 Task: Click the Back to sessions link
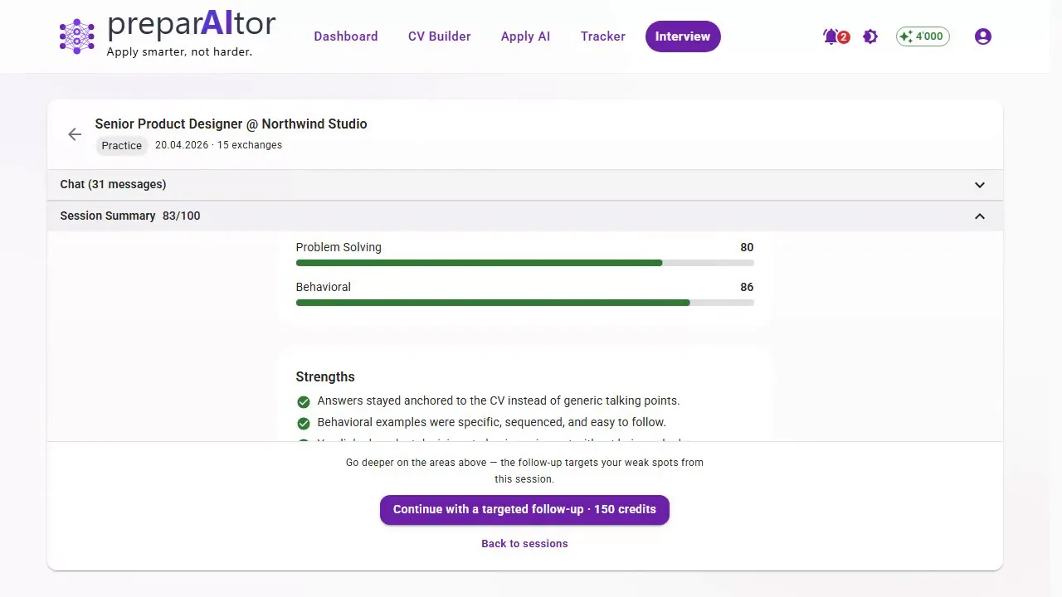(524, 544)
